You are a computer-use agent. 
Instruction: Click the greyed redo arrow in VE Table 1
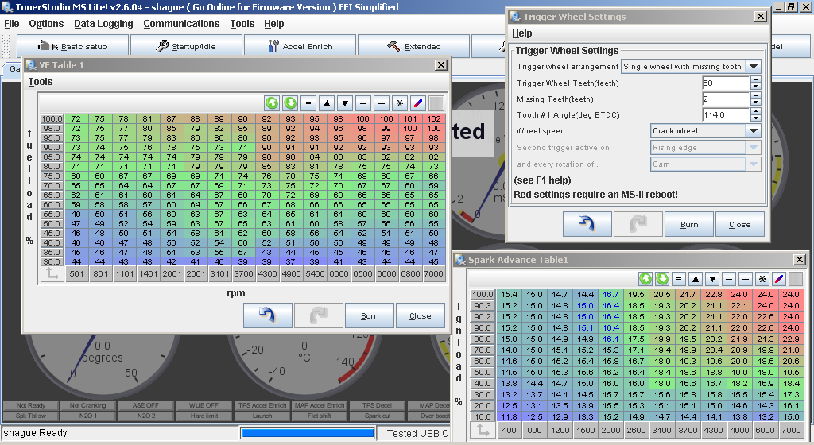319,315
